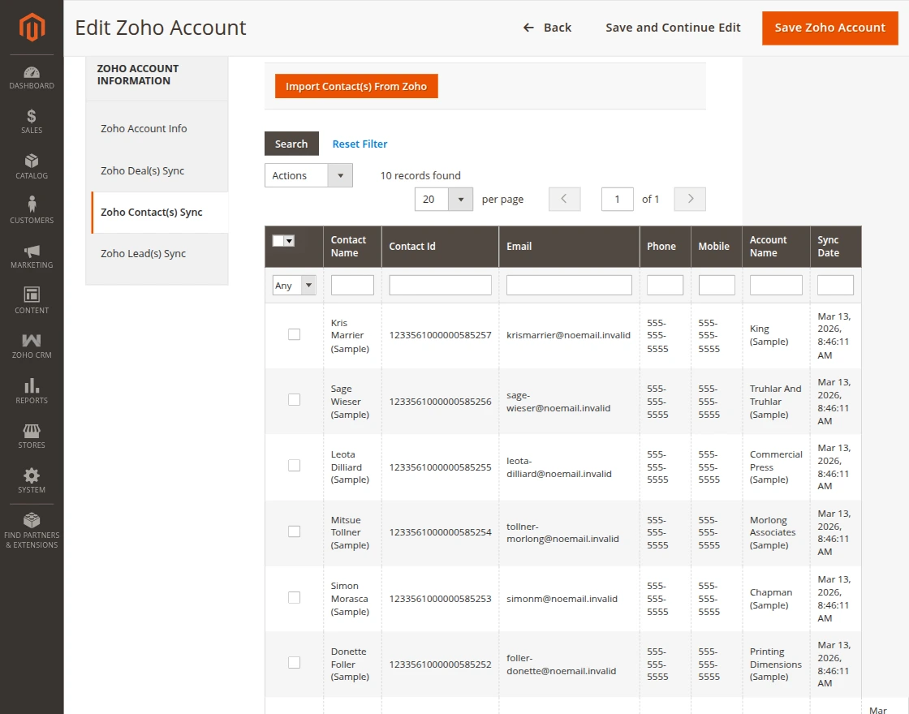Click contact id 123356100000585256

[x=440, y=401]
